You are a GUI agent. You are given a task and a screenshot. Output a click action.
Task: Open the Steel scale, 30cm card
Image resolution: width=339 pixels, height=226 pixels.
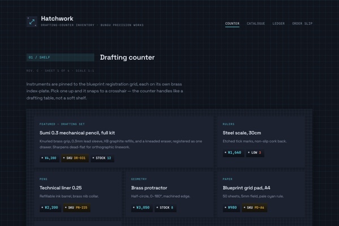point(261,142)
